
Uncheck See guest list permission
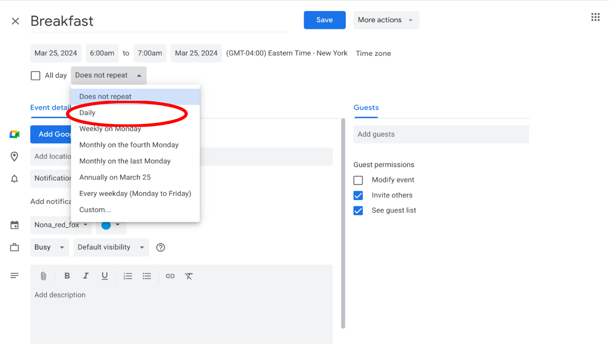358,210
